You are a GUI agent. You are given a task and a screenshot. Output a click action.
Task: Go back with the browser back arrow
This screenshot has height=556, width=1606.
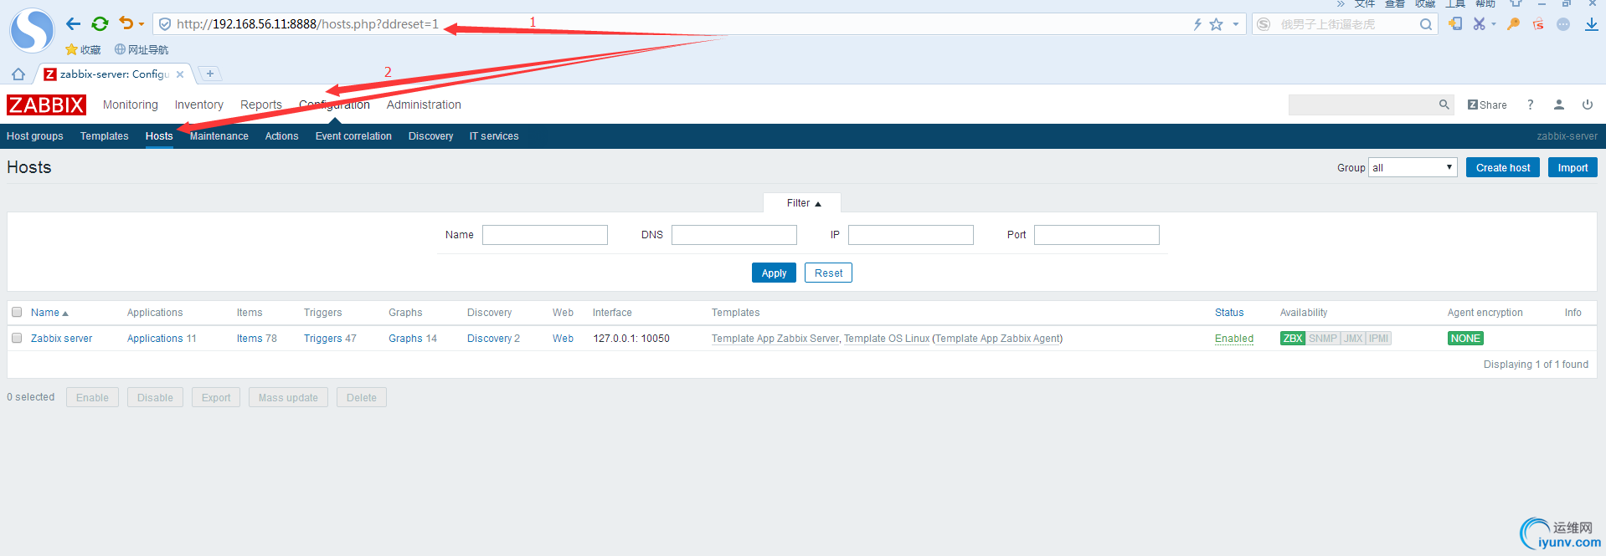pyautogui.click(x=74, y=24)
